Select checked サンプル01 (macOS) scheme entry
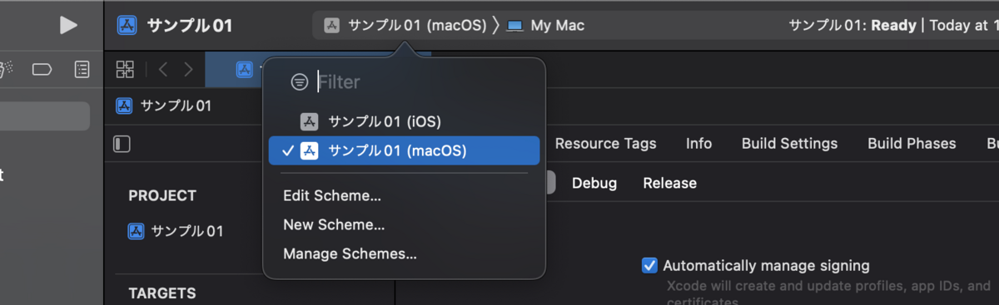999x305 pixels. 404,150
